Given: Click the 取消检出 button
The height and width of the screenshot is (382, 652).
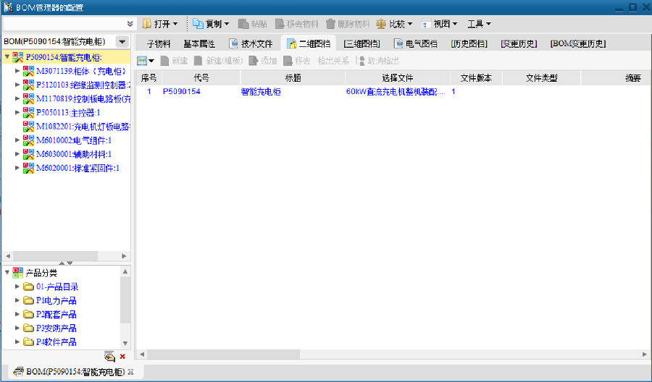Looking at the screenshot, I should coord(377,61).
